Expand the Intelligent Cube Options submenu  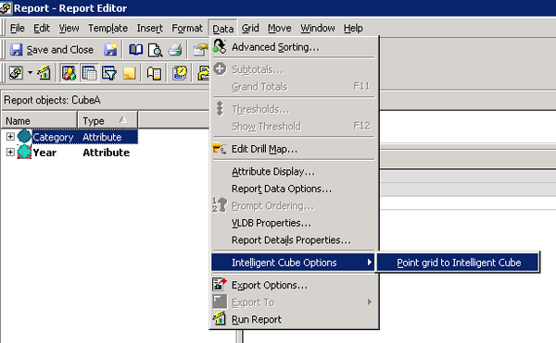(293, 263)
